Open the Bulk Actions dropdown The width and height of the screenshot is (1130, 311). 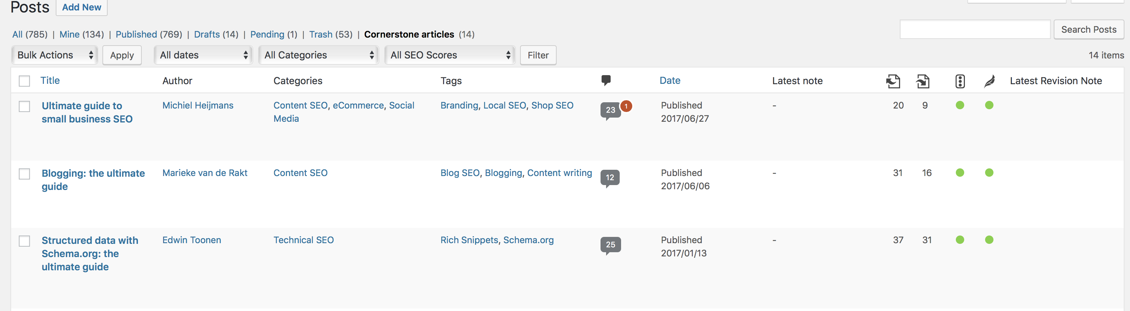point(54,55)
